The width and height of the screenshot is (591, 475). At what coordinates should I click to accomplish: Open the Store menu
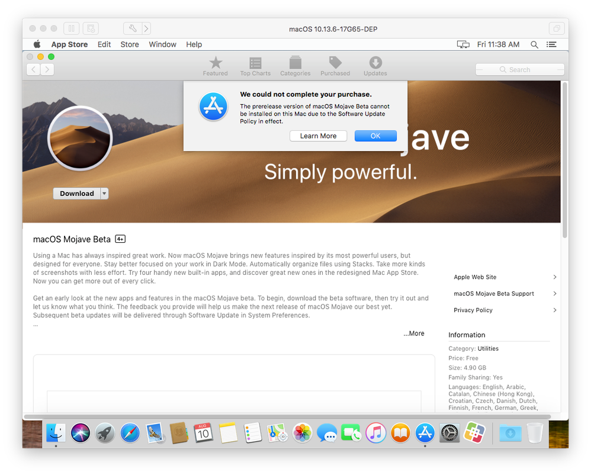pos(130,44)
